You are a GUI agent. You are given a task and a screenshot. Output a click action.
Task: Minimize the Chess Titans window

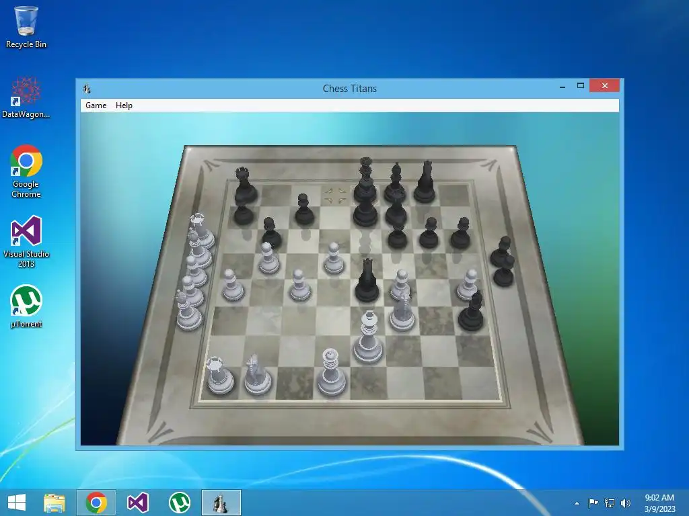click(562, 86)
